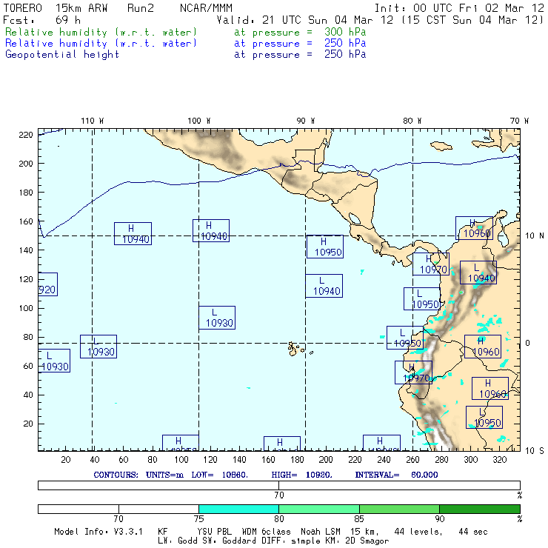The width and height of the screenshot is (548, 548).
Task: Click the '90' label under the color bar
Action: 440,518
